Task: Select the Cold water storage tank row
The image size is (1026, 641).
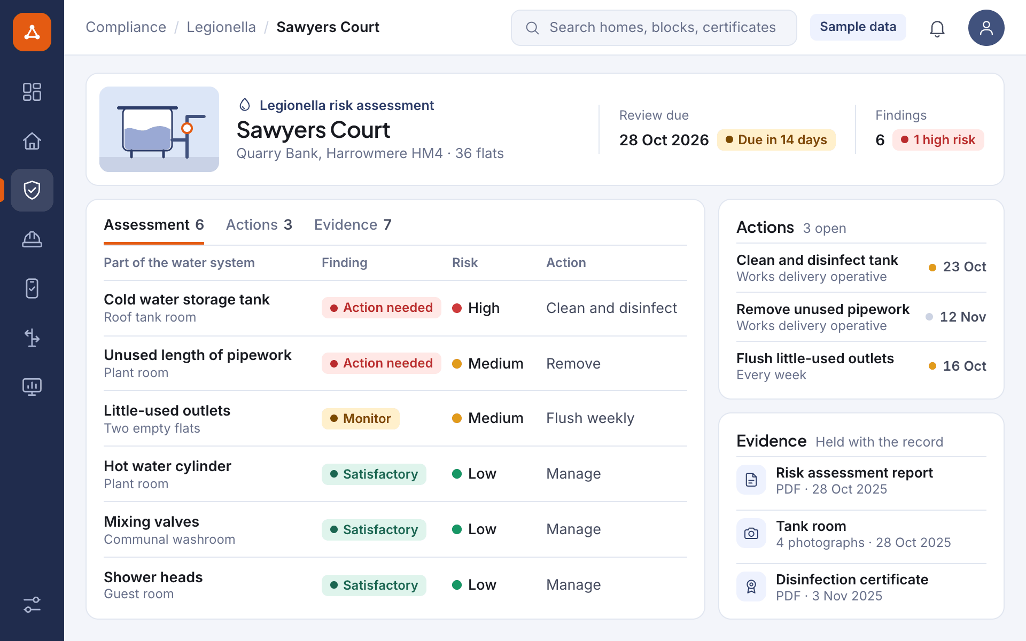Action: coord(395,308)
